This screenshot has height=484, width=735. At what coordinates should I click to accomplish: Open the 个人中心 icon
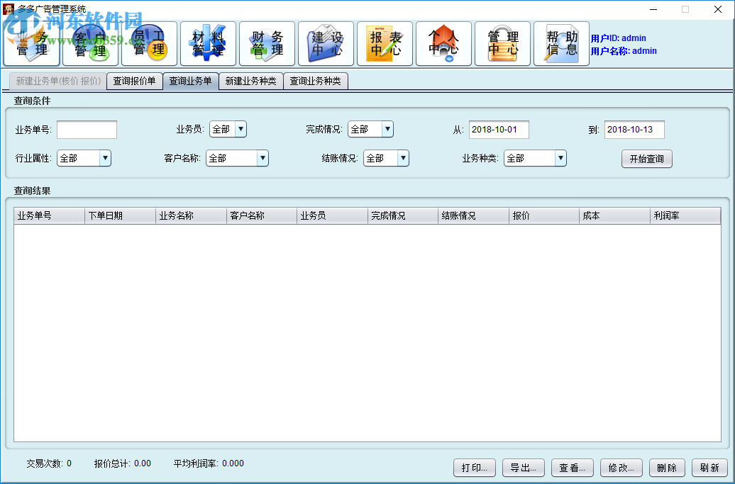point(443,43)
